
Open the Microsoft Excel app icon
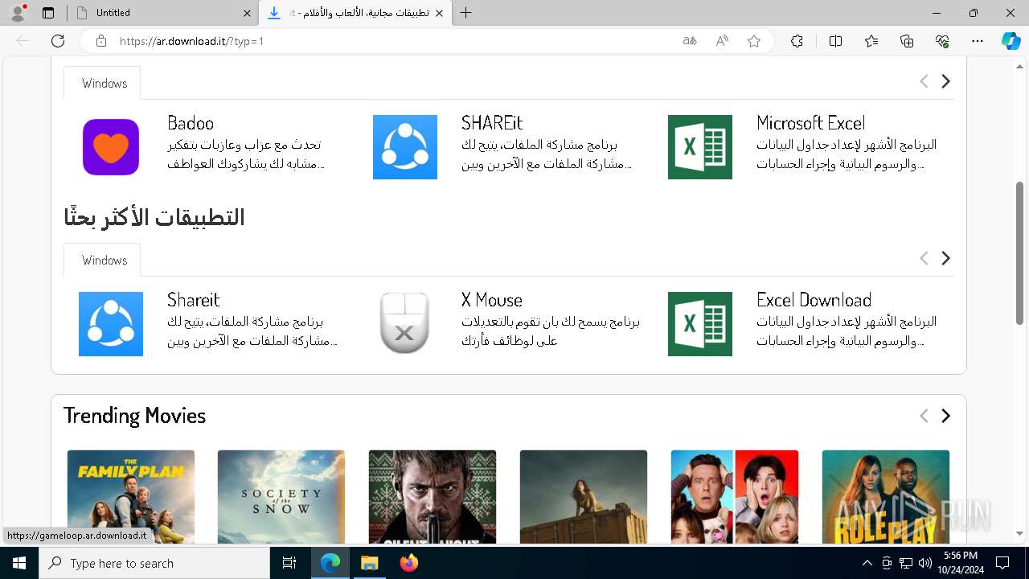click(700, 147)
